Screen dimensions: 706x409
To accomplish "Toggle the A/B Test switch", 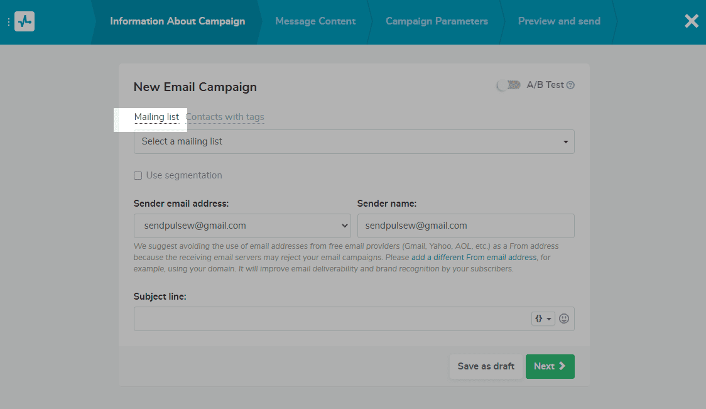I will (509, 85).
